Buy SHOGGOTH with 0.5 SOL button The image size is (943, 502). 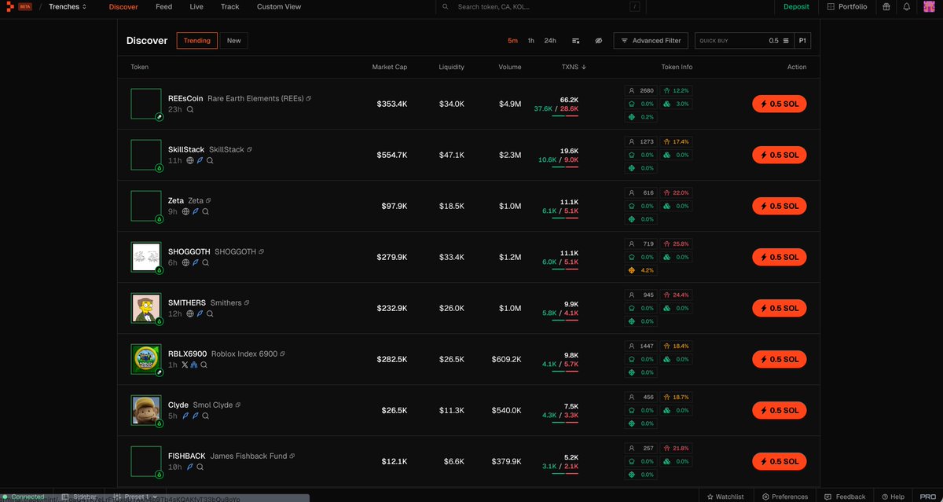point(779,257)
